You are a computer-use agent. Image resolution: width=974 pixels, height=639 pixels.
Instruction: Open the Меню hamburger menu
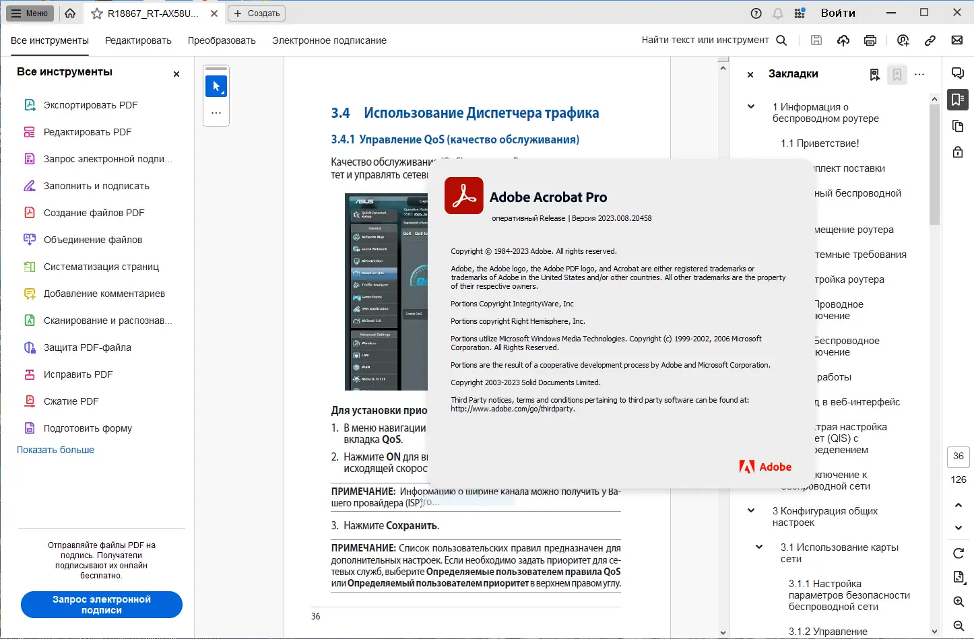click(x=30, y=13)
